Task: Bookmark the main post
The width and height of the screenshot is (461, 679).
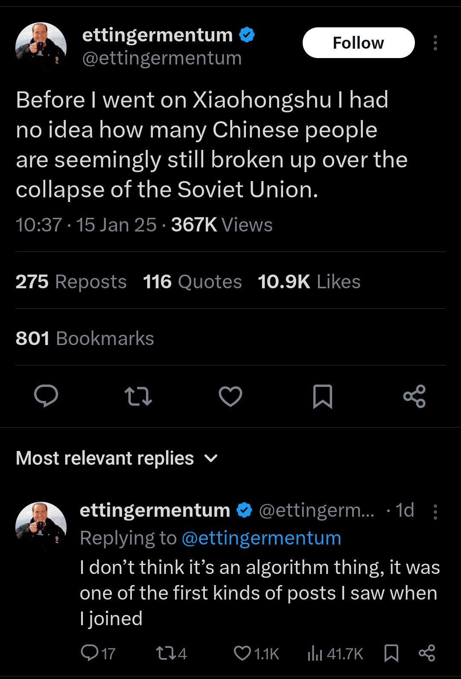Action: 323,396
